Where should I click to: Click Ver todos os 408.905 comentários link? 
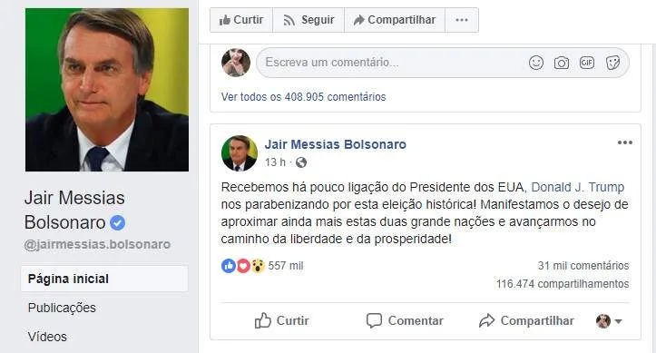click(303, 97)
